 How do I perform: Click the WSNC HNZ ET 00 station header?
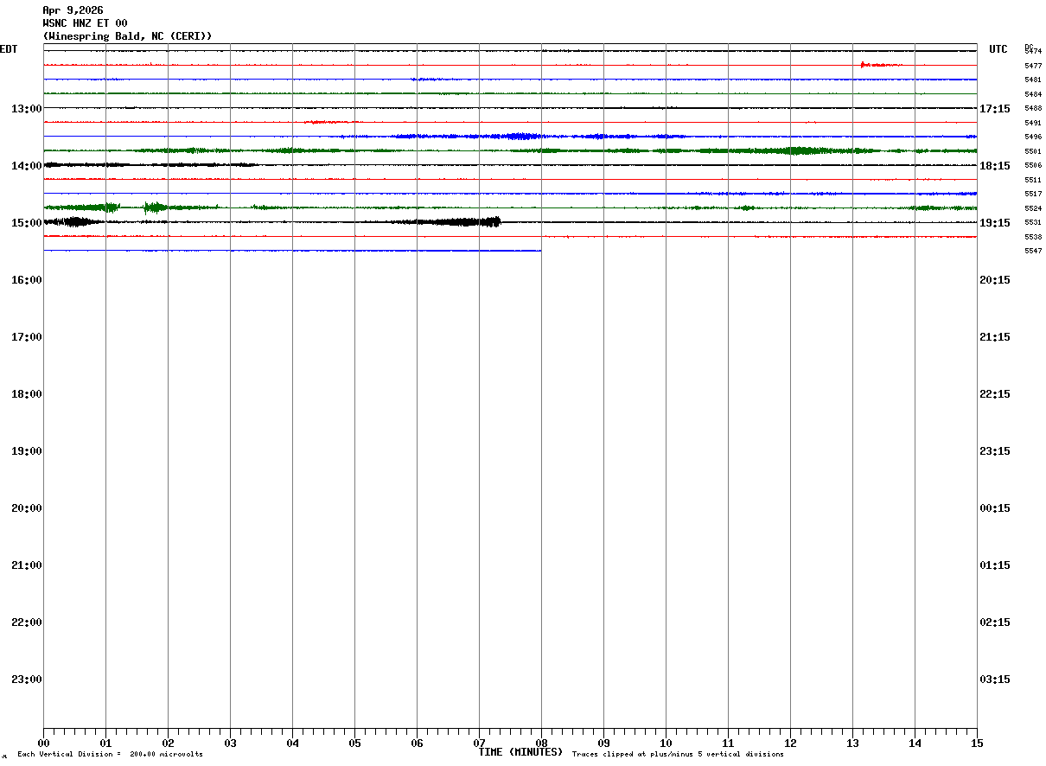[x=85, y=23]
